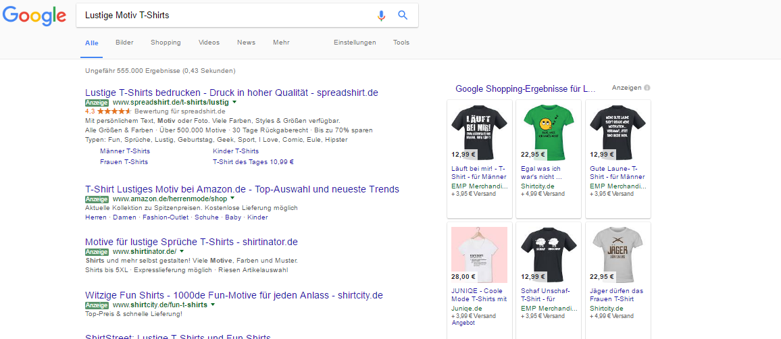Open Google Shopping-Ergebnisse heading link
Viewport: 781px width, 339px height.
pyautogui.click(x=526, y=89)
